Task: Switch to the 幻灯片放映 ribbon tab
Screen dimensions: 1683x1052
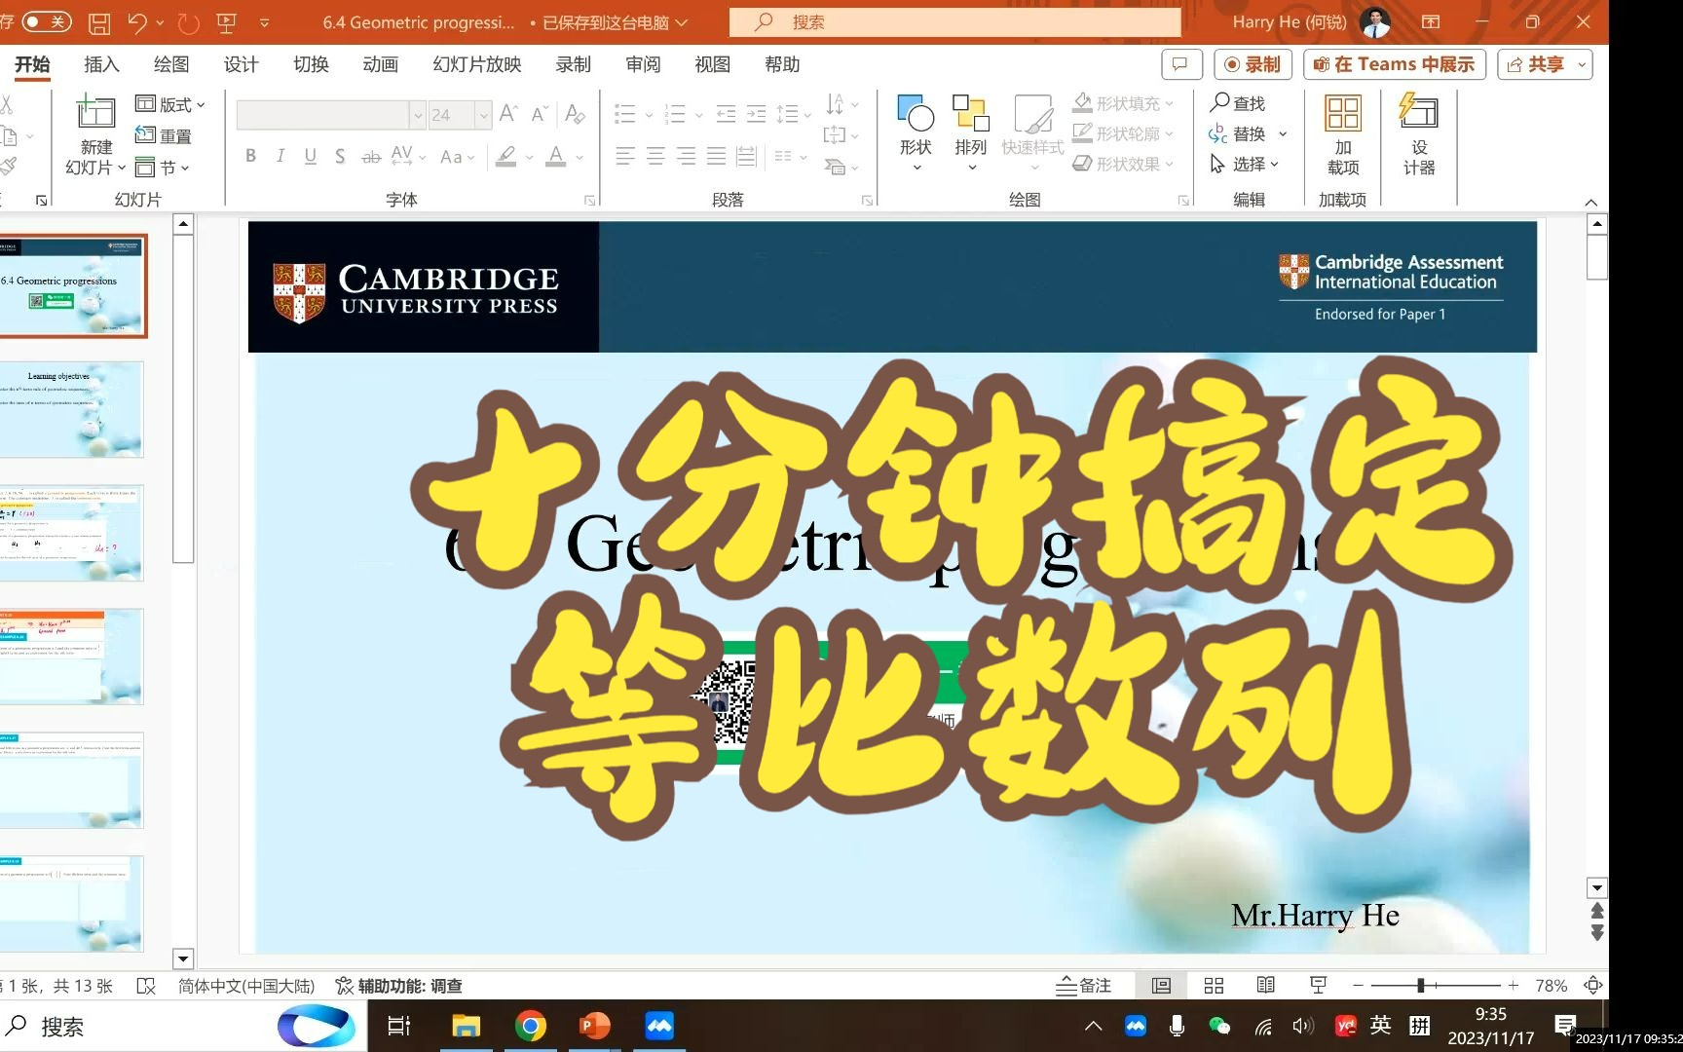Action: point(475,64)
